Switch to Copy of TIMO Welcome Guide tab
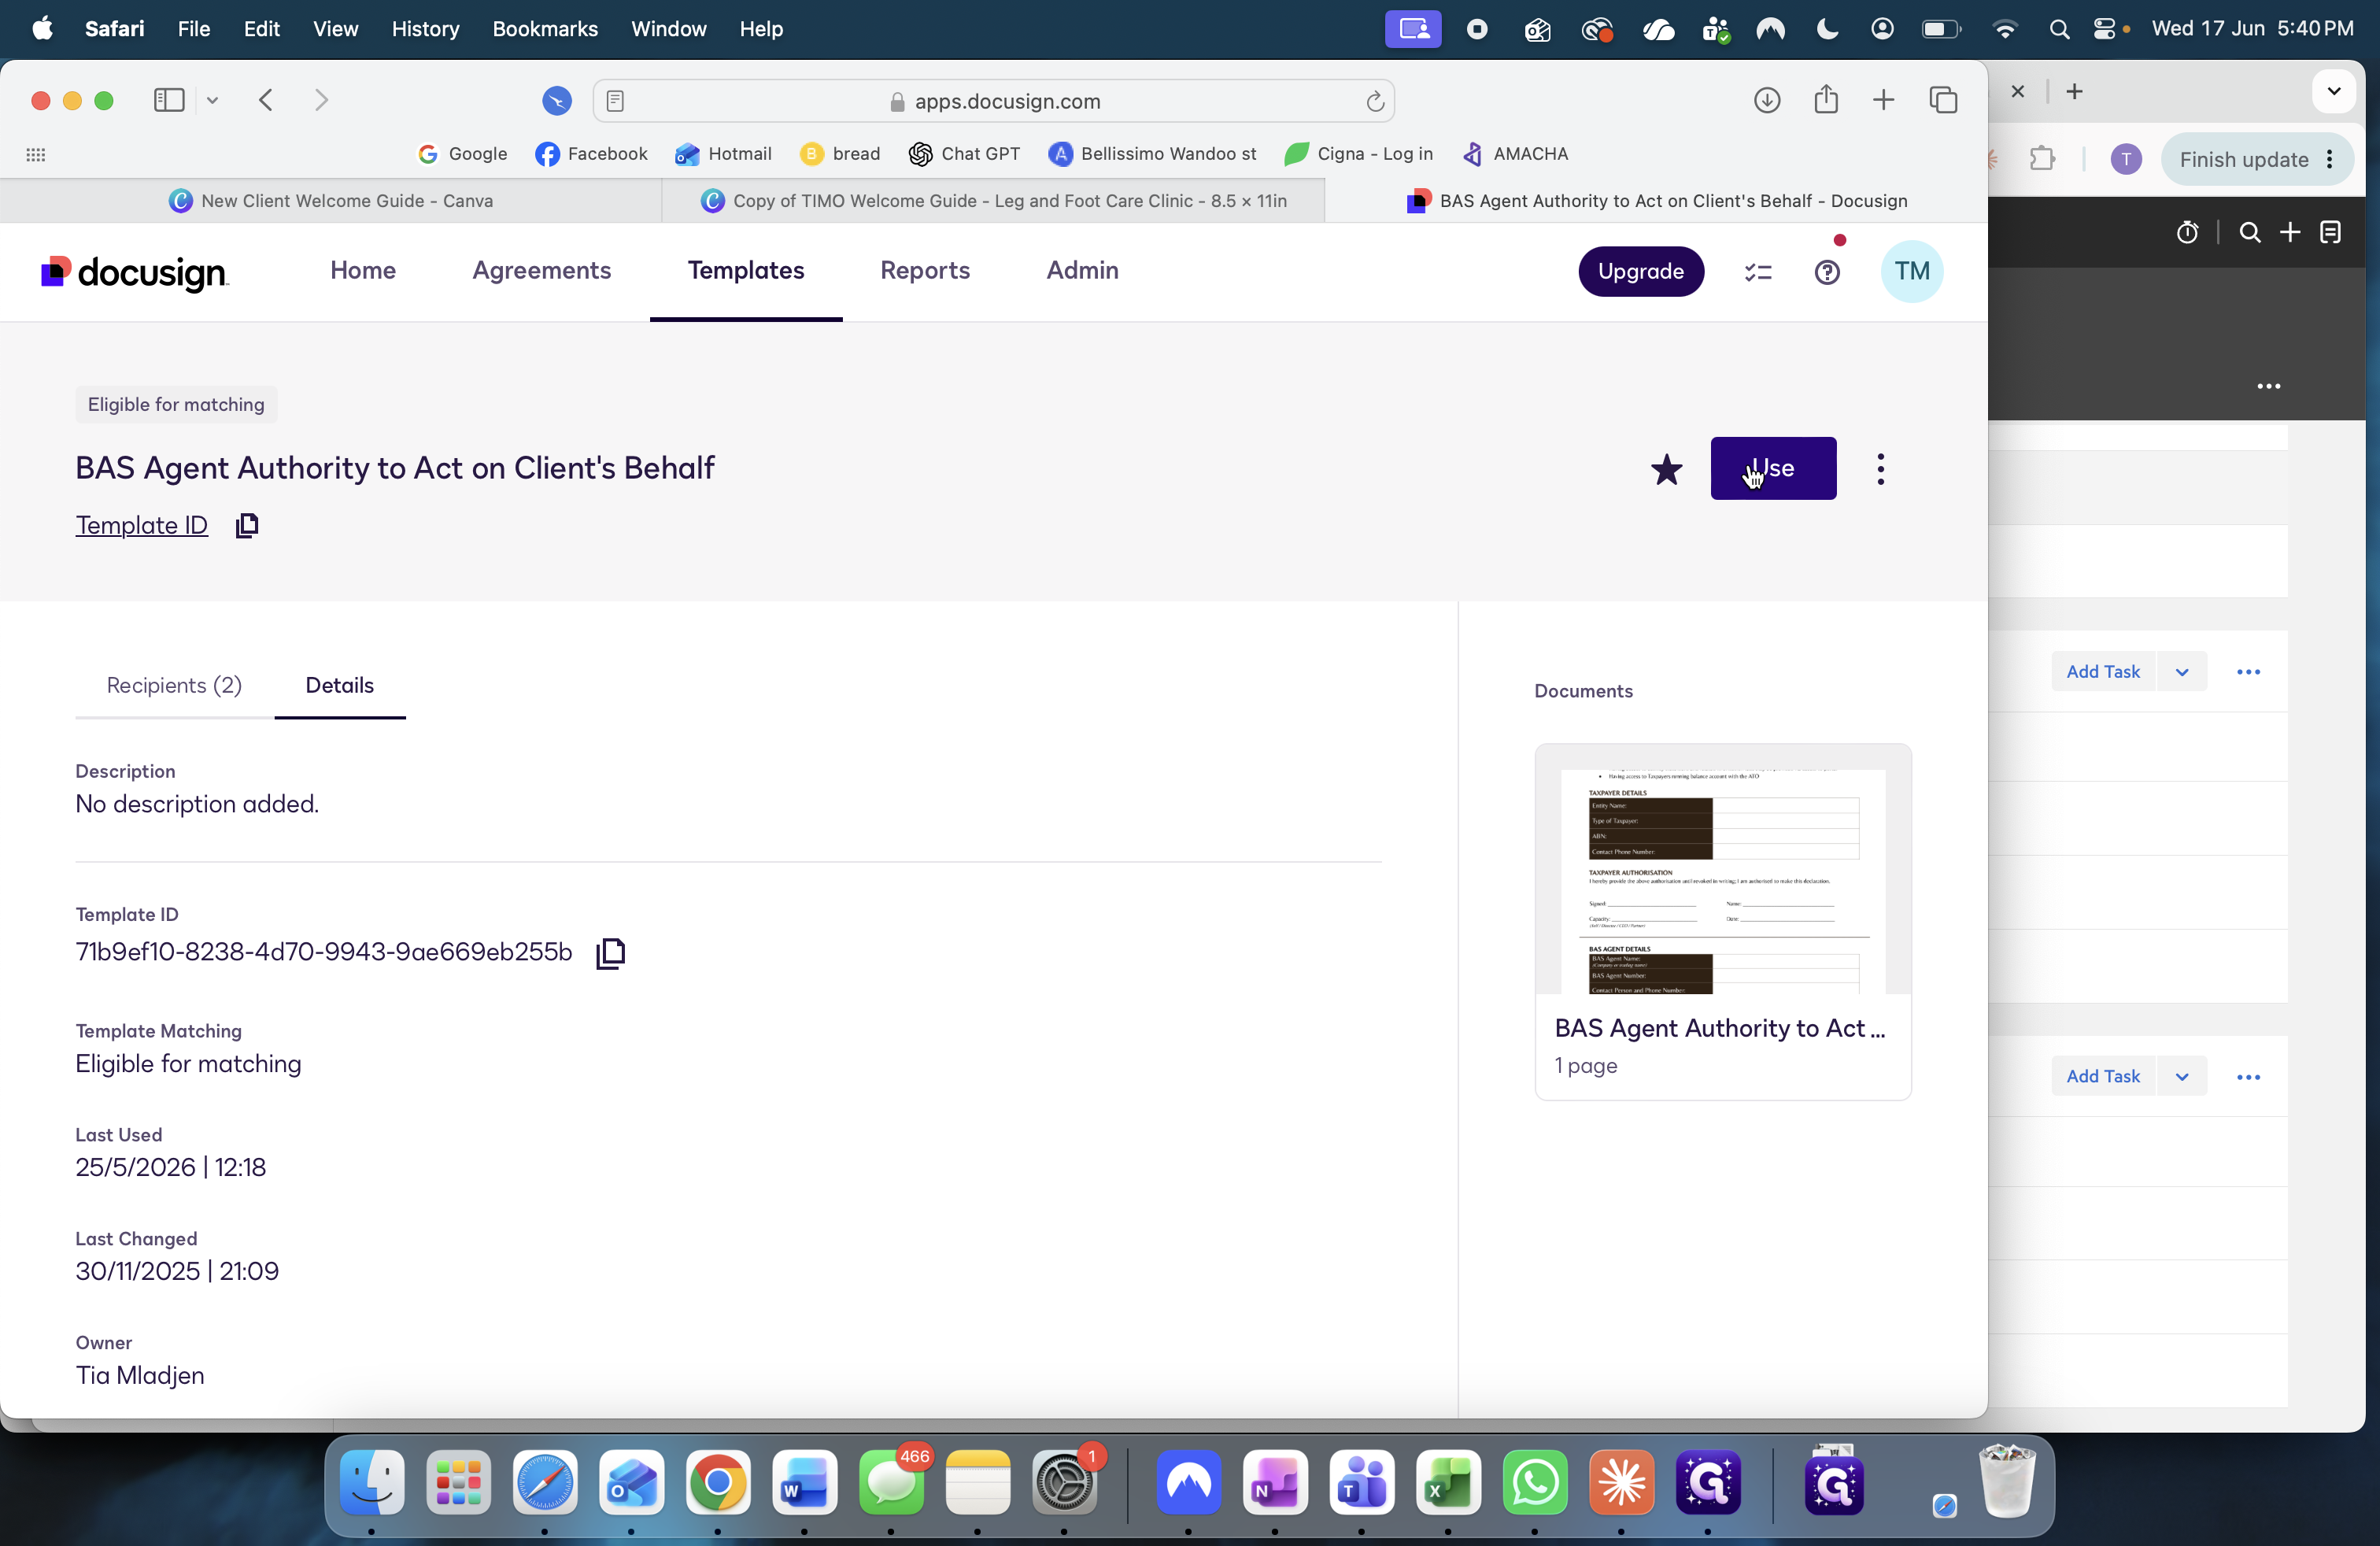Viewport: 2380px width, 1546px height. click(993, 201)
